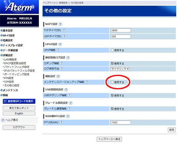The width and height of the screenshot is (191, 150).
Task: Uncheck USBテザリング機能 使用する checkbox
Action: coord(112,95)
